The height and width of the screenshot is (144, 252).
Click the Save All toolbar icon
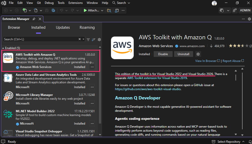53,10
